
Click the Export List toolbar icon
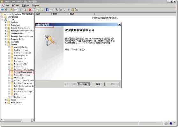tap(42, 10)
